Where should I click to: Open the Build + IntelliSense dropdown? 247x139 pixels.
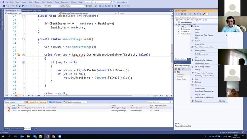(x=77, y=102)
